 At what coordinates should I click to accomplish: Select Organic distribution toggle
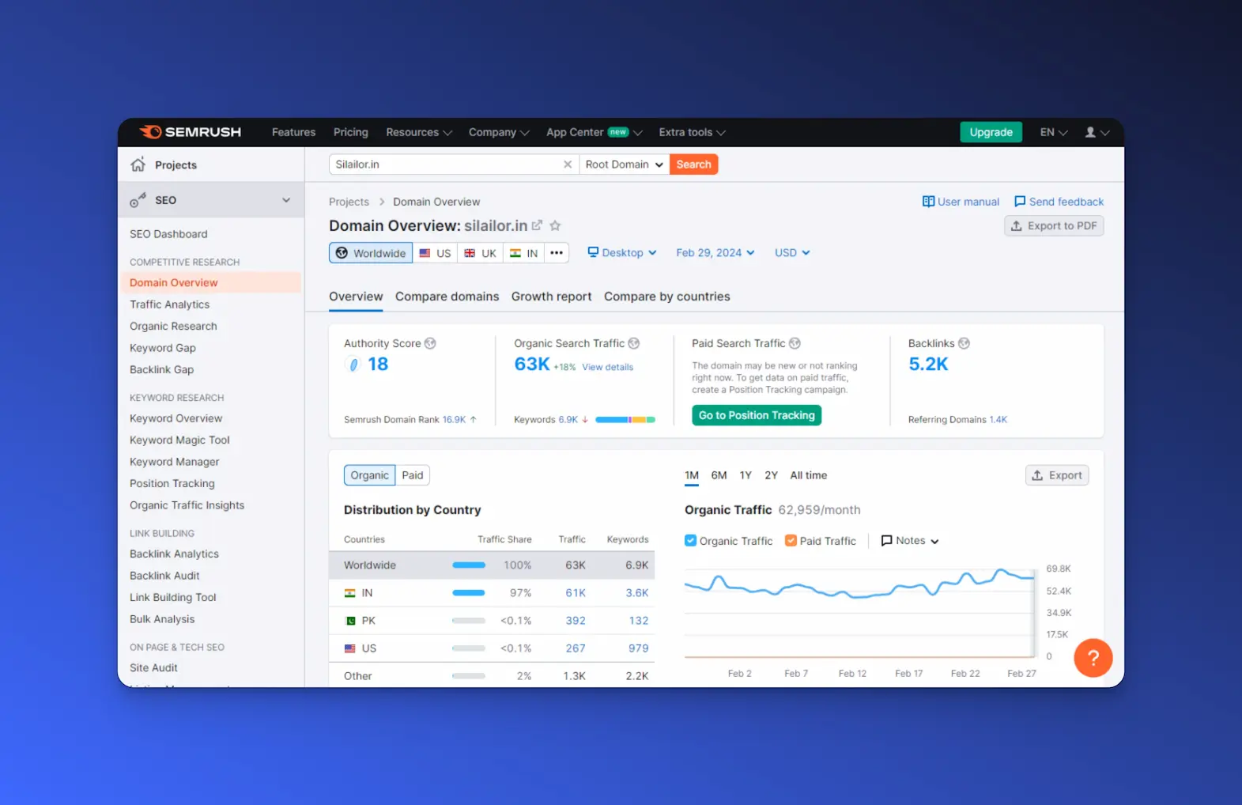click(370, 475)
